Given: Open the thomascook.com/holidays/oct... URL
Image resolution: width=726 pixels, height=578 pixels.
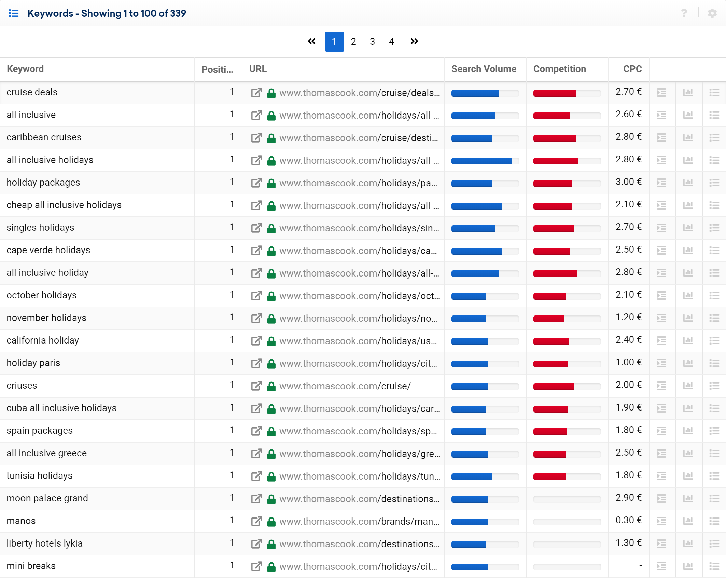Looking at the screenshot, I should [x=360, y=296].
